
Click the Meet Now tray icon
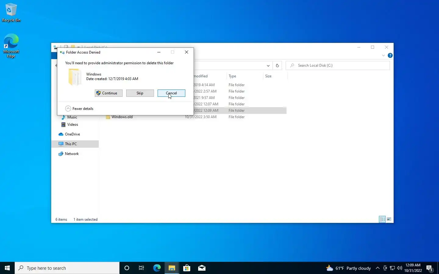click(x=385, y=268)
